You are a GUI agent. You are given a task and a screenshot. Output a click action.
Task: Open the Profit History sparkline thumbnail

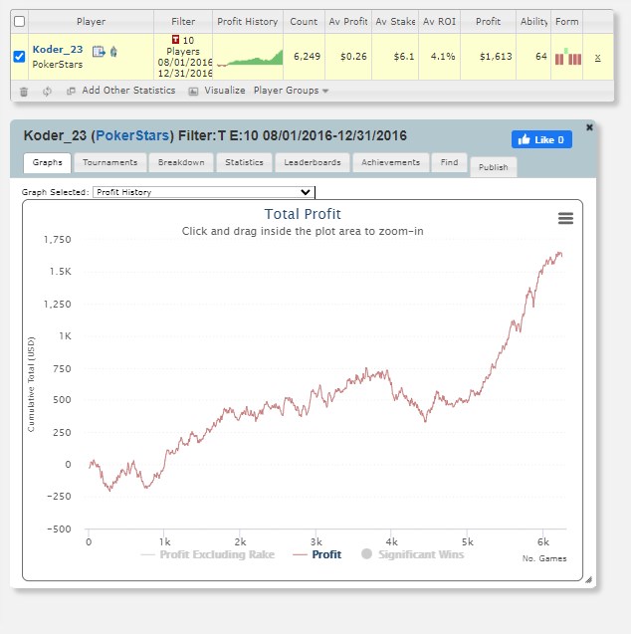(250, 57)
